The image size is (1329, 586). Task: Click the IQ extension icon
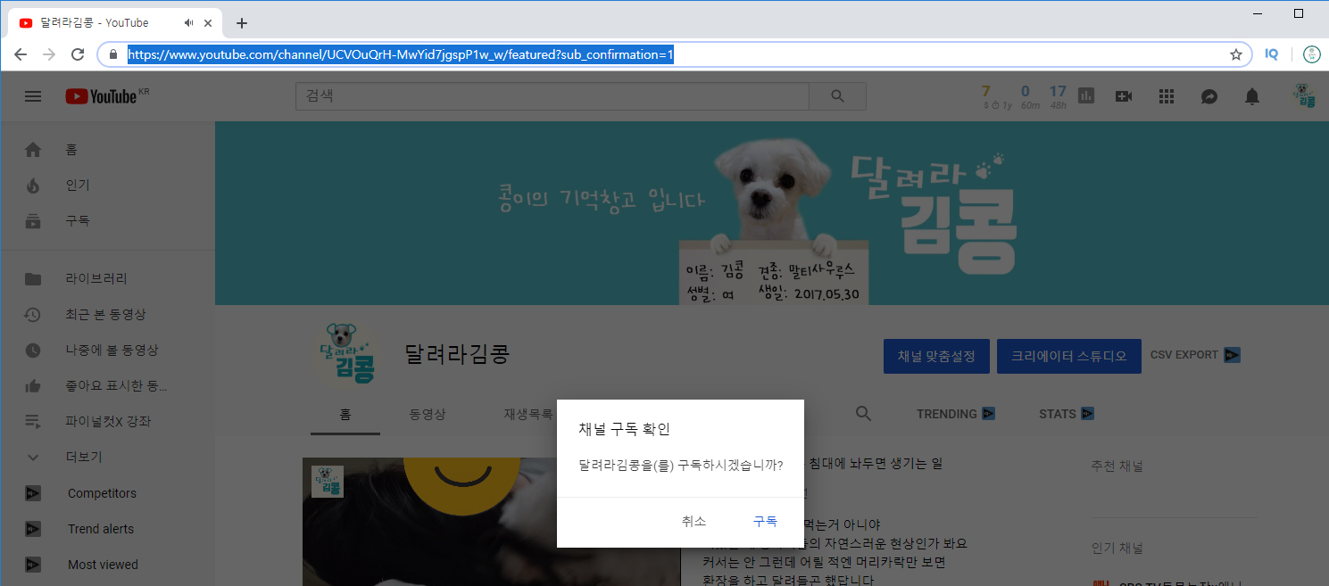tap(1271, 54)
